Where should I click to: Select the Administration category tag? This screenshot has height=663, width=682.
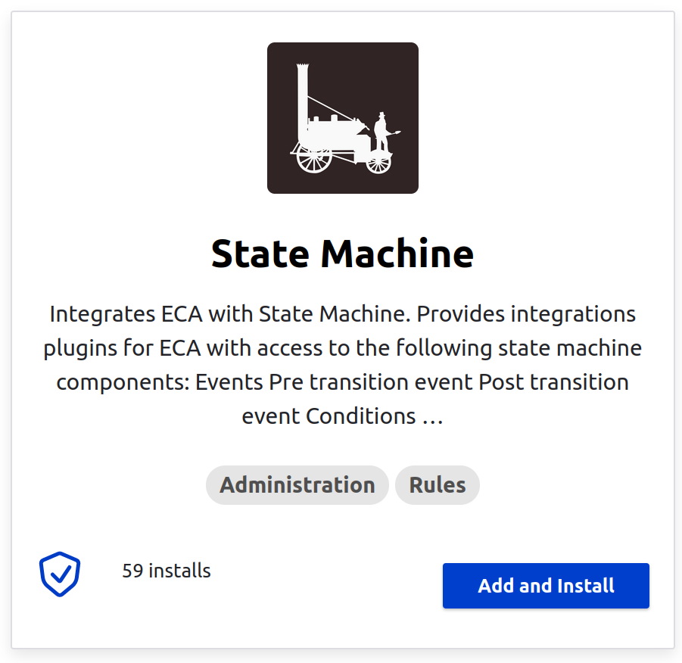[x=297, y=485]
